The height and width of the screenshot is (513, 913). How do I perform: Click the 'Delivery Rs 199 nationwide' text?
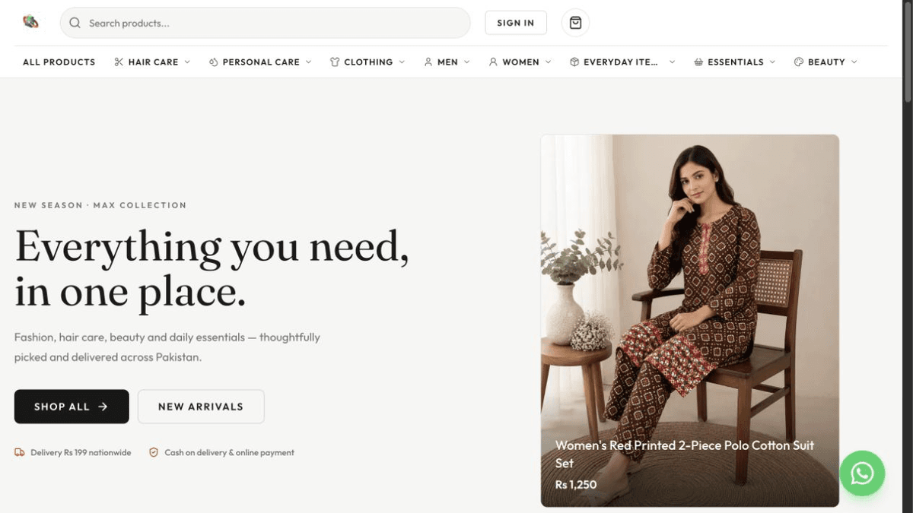pyautogui.click(x=81, y=452)
